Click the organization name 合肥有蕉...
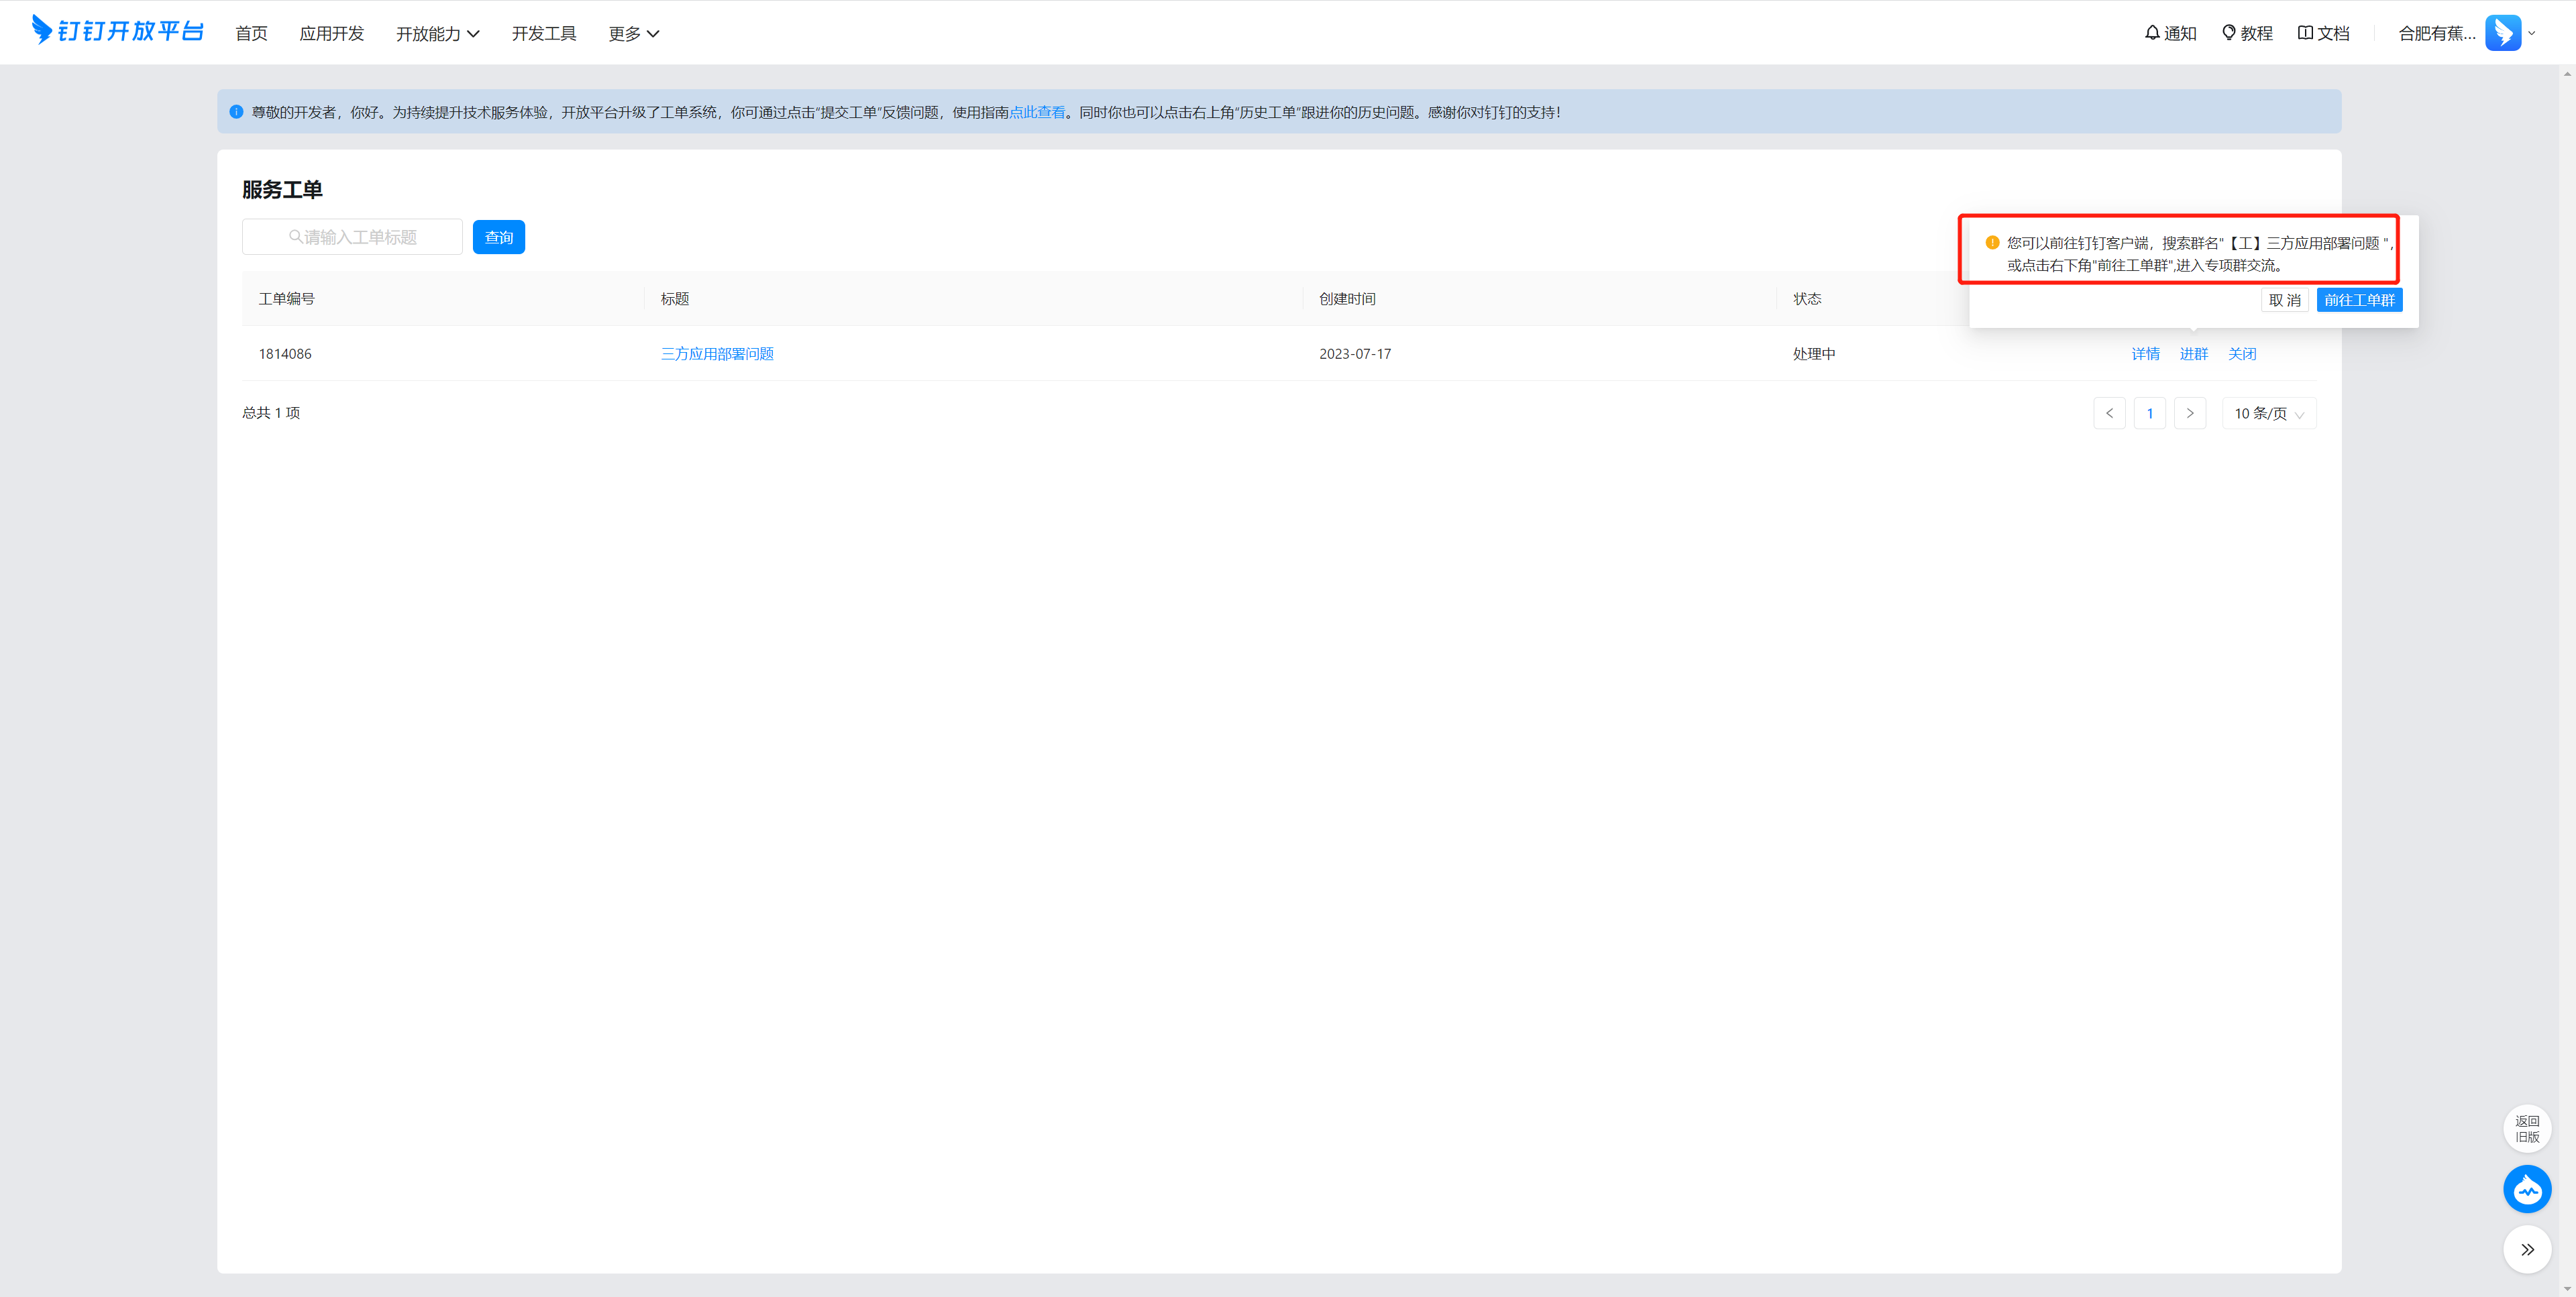 click(x=2437, y=33)
